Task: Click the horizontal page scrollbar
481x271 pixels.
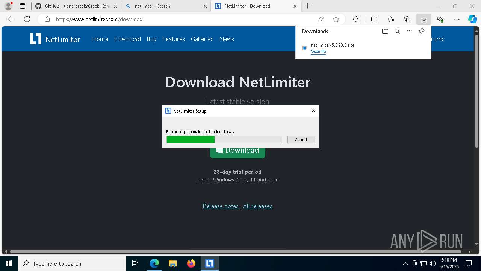Action: 235,251
